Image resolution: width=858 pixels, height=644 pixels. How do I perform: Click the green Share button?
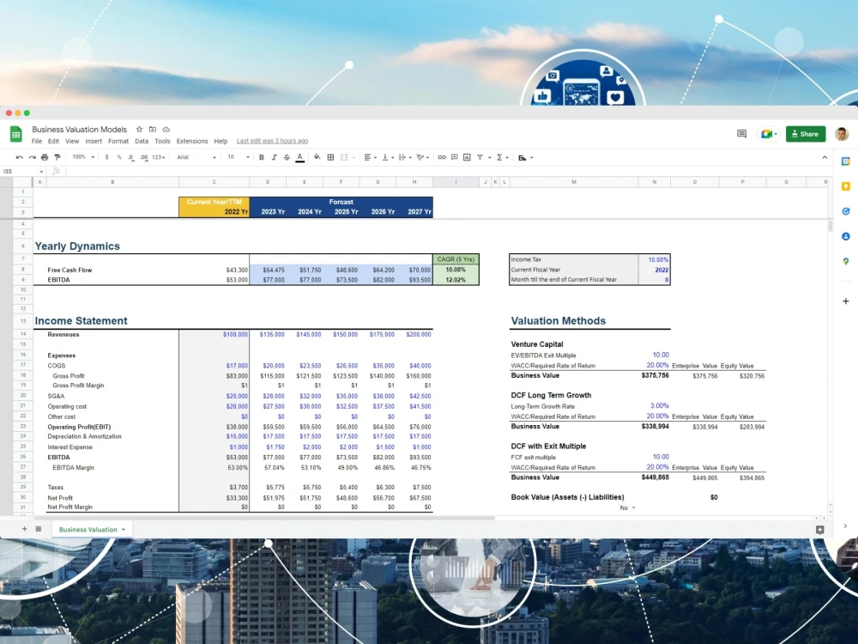(x=805, y=135)
